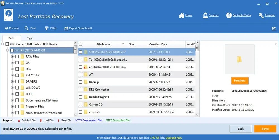Sort by the Size column header
The height and width of the screenshot is (140, 279).
(x=138, y=44)
